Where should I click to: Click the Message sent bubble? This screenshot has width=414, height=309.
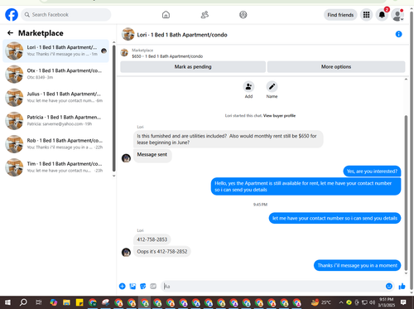click(x=152, y=155)
